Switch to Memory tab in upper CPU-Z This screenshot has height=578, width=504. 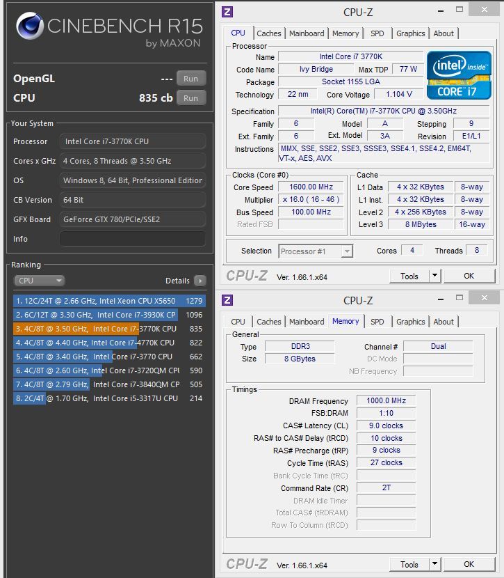pyautogui.click(x=346, y=33)
